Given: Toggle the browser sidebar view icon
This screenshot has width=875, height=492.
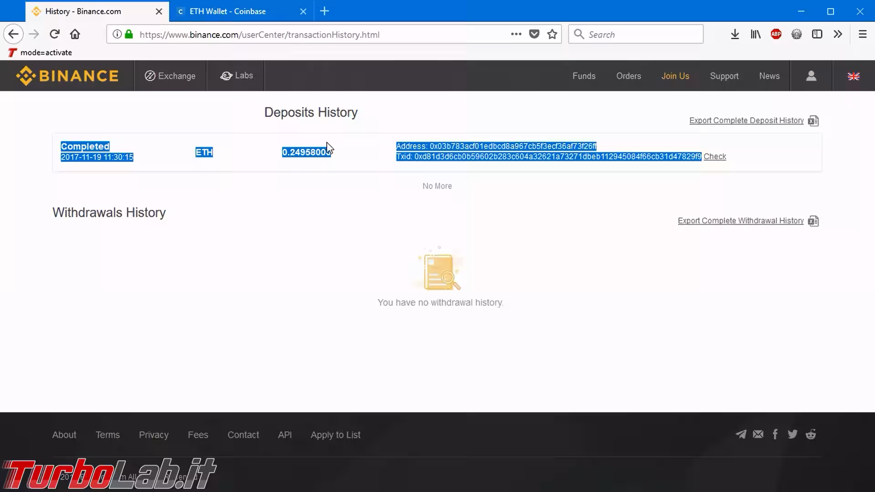Looking at the screenshot, I should point(817,34).
